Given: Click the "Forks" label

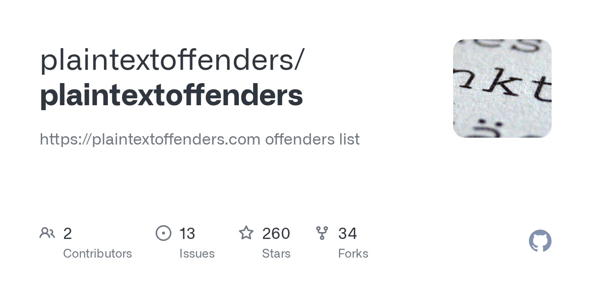Looking at the screenshot, I should point(353,254).
